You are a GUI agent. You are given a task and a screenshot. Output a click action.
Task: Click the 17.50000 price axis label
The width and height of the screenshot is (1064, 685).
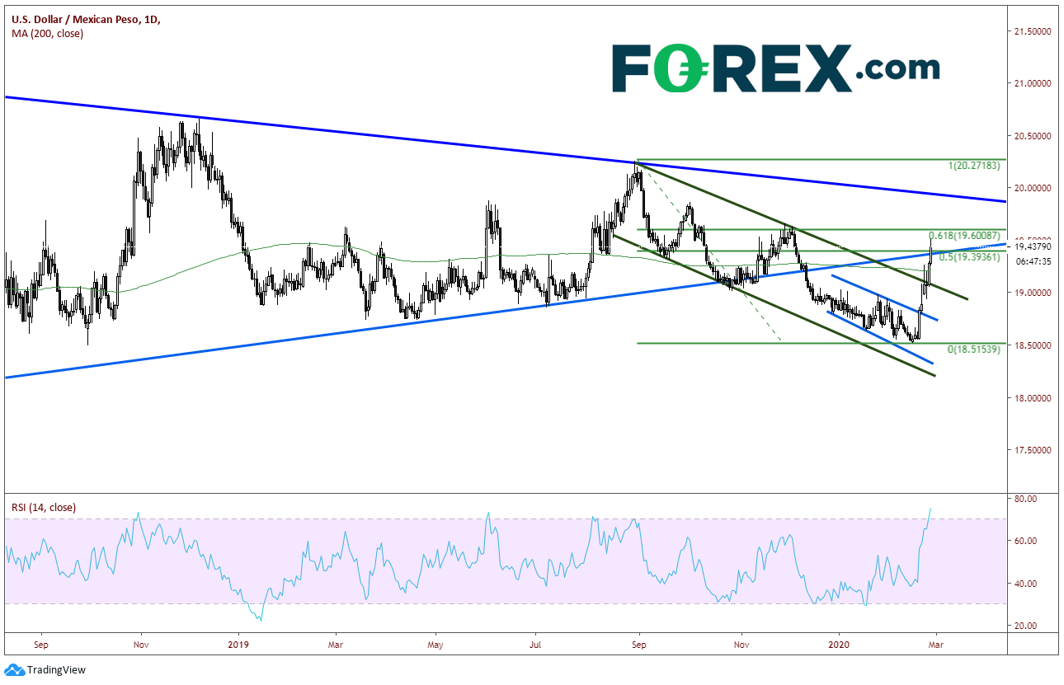(1034, 450)
